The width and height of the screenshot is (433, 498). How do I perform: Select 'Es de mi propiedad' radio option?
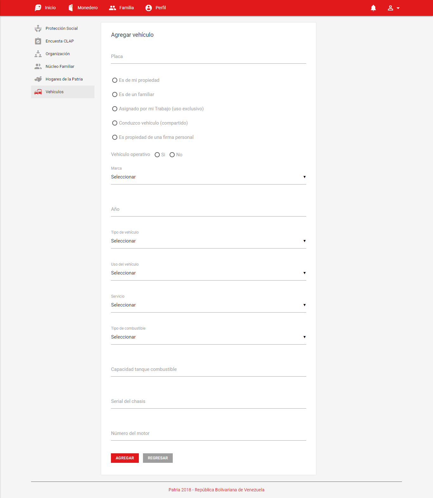point(115,80)
